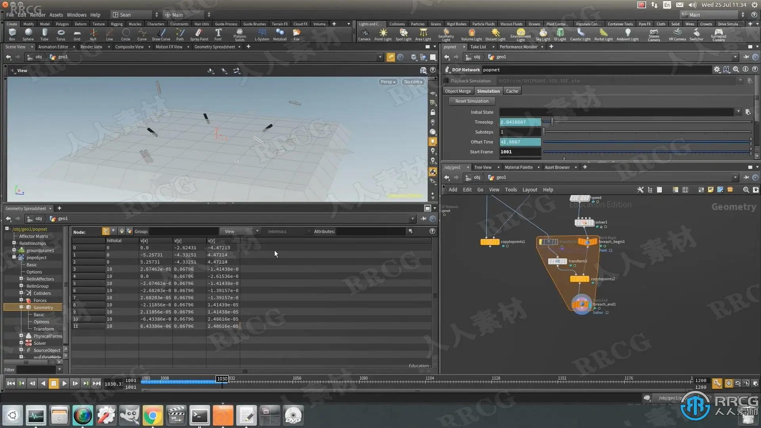Toggle the headlight bulb display option

433,141
